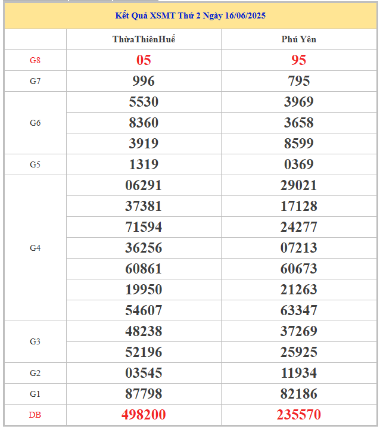Image resolution: width=380 pixels, height=429 pixels.
Task: Click the title Kết Quả XSMT Thứ 2 Ngày 16/06/2025
Action: tap(190, 15)
